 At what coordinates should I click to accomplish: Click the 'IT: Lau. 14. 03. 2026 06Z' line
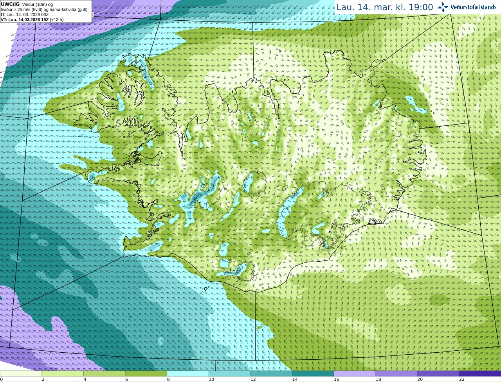coord(25,14)
